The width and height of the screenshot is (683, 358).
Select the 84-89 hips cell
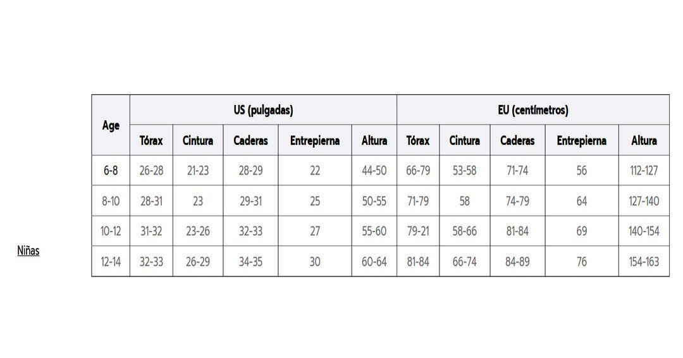(x=517, y=261)
